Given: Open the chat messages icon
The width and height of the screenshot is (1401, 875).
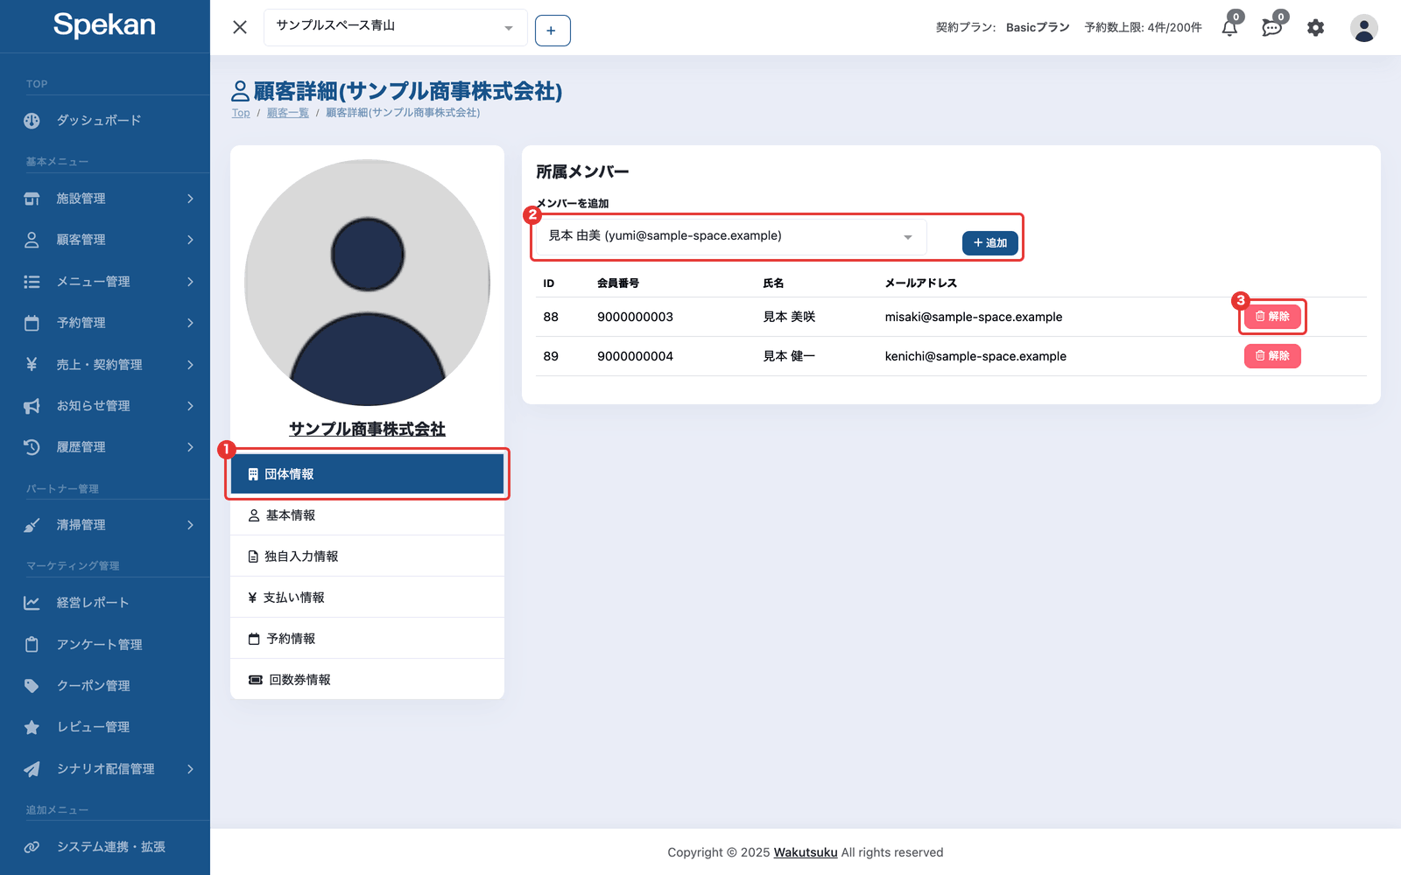Looking at the screenshot, I should tap(1271, 28).
